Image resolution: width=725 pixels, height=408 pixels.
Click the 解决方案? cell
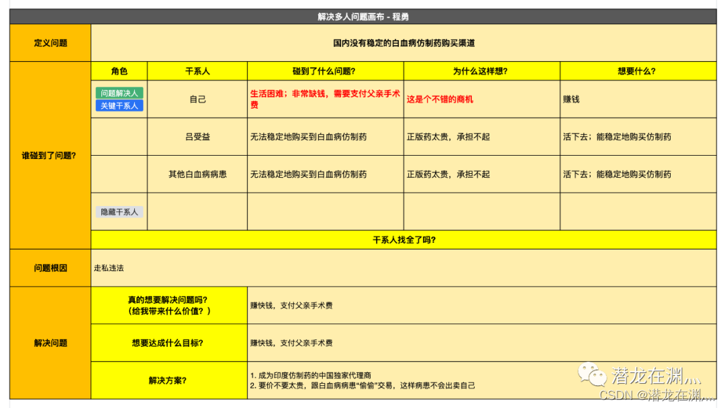[169, 380]
